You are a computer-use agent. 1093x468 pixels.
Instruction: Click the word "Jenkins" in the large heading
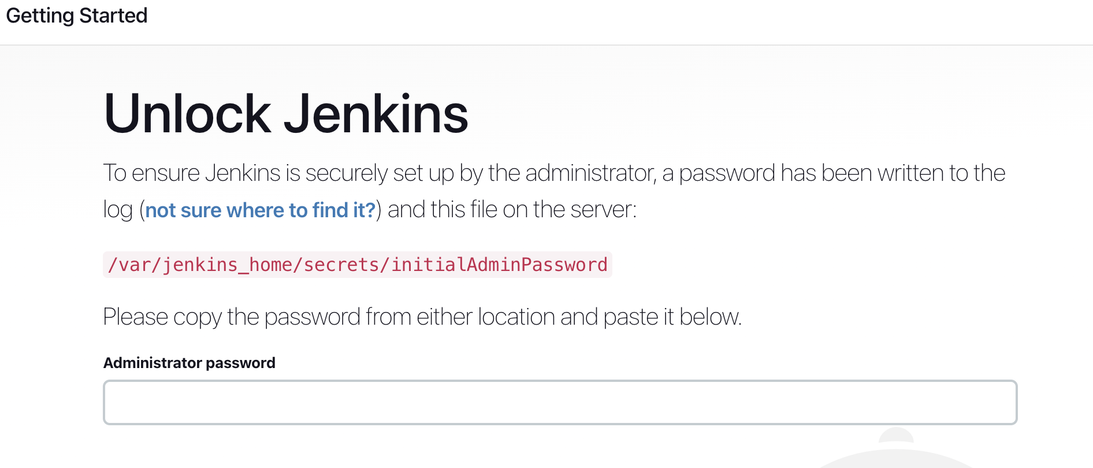[x=376, y=114]
